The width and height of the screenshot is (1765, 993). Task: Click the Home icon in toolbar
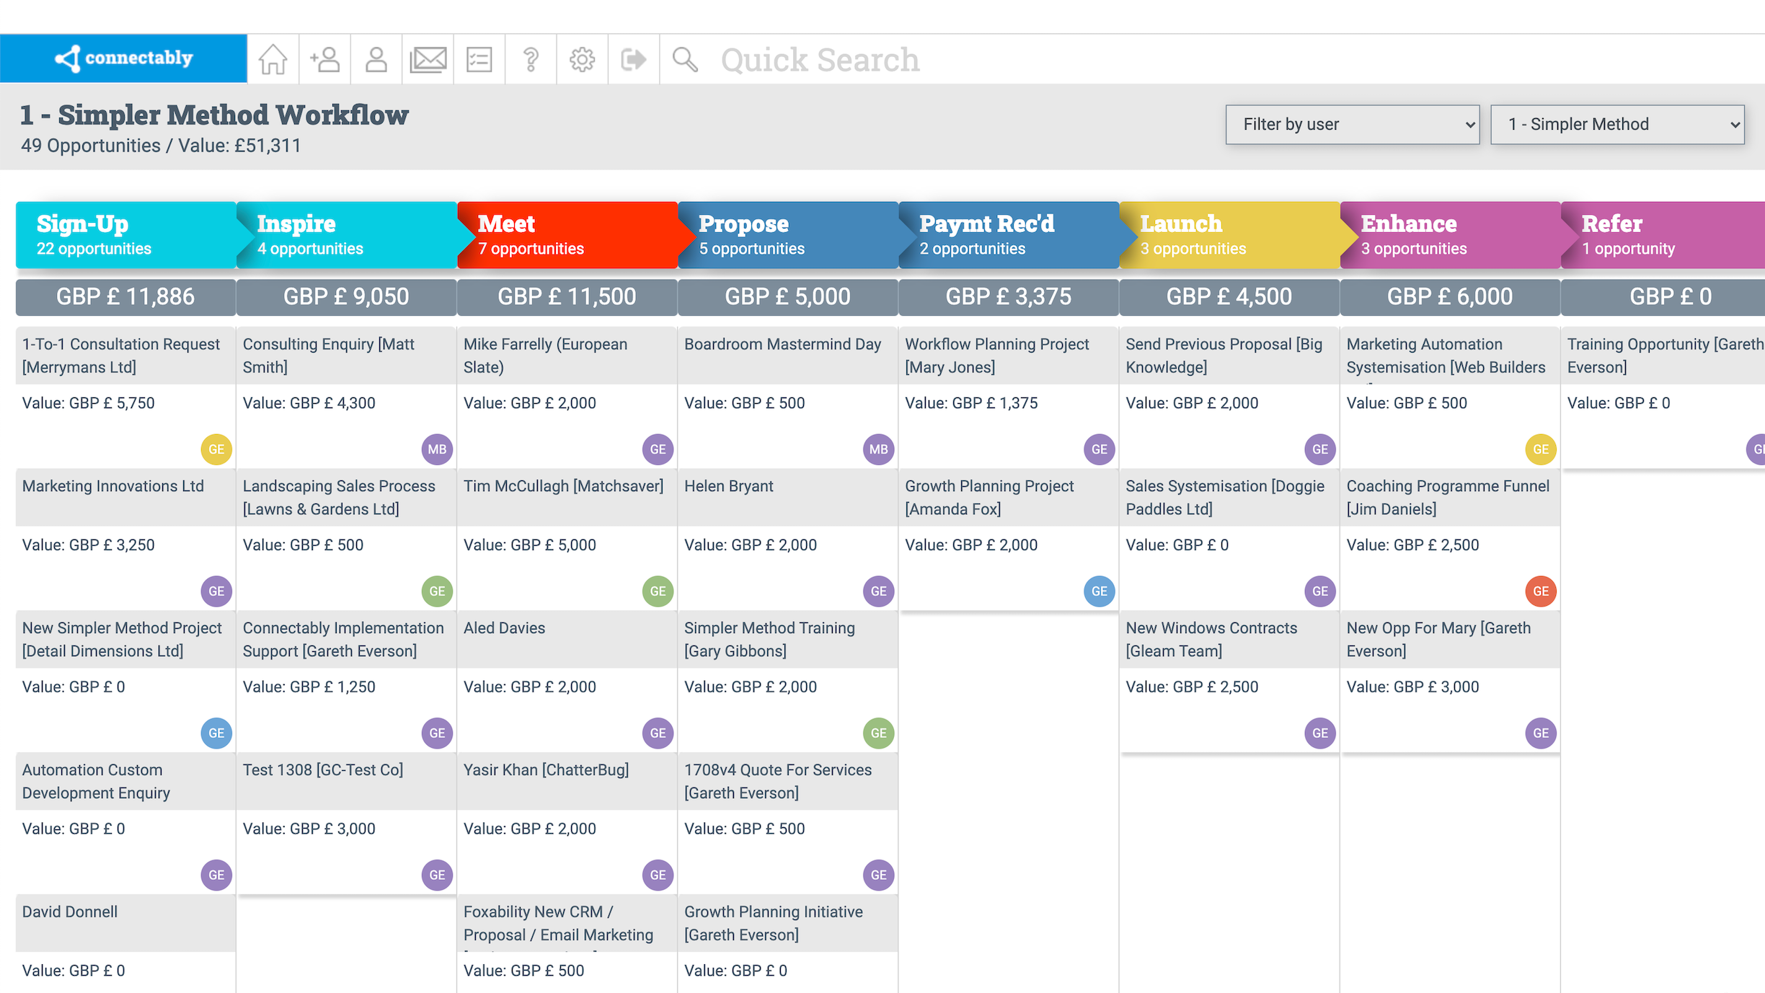click(x=273, y=59)
